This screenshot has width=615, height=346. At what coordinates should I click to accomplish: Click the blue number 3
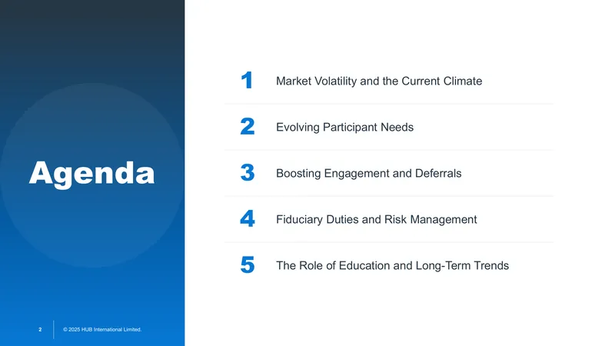(x=248, y=172)
